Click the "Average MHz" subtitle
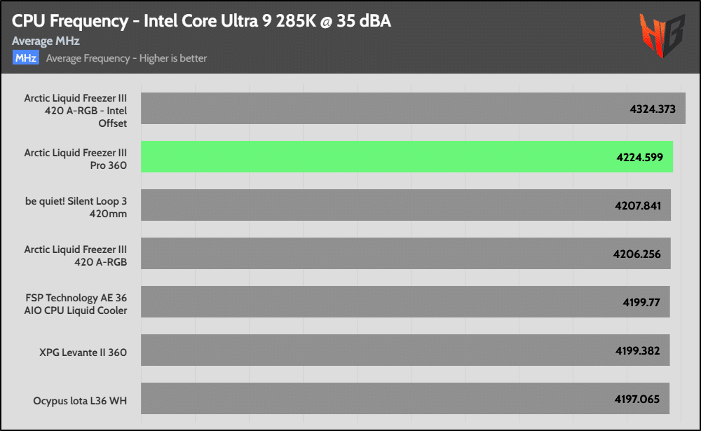This screenshot has height=431, width=701. coord(46,41)
